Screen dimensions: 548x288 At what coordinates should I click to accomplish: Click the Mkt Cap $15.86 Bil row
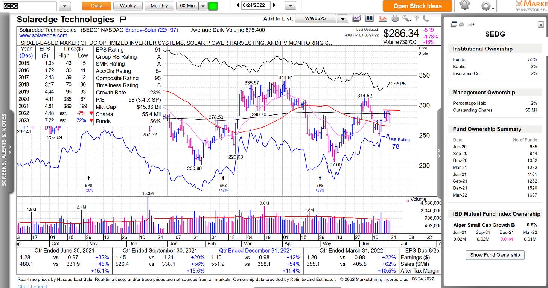click(128, 107)
